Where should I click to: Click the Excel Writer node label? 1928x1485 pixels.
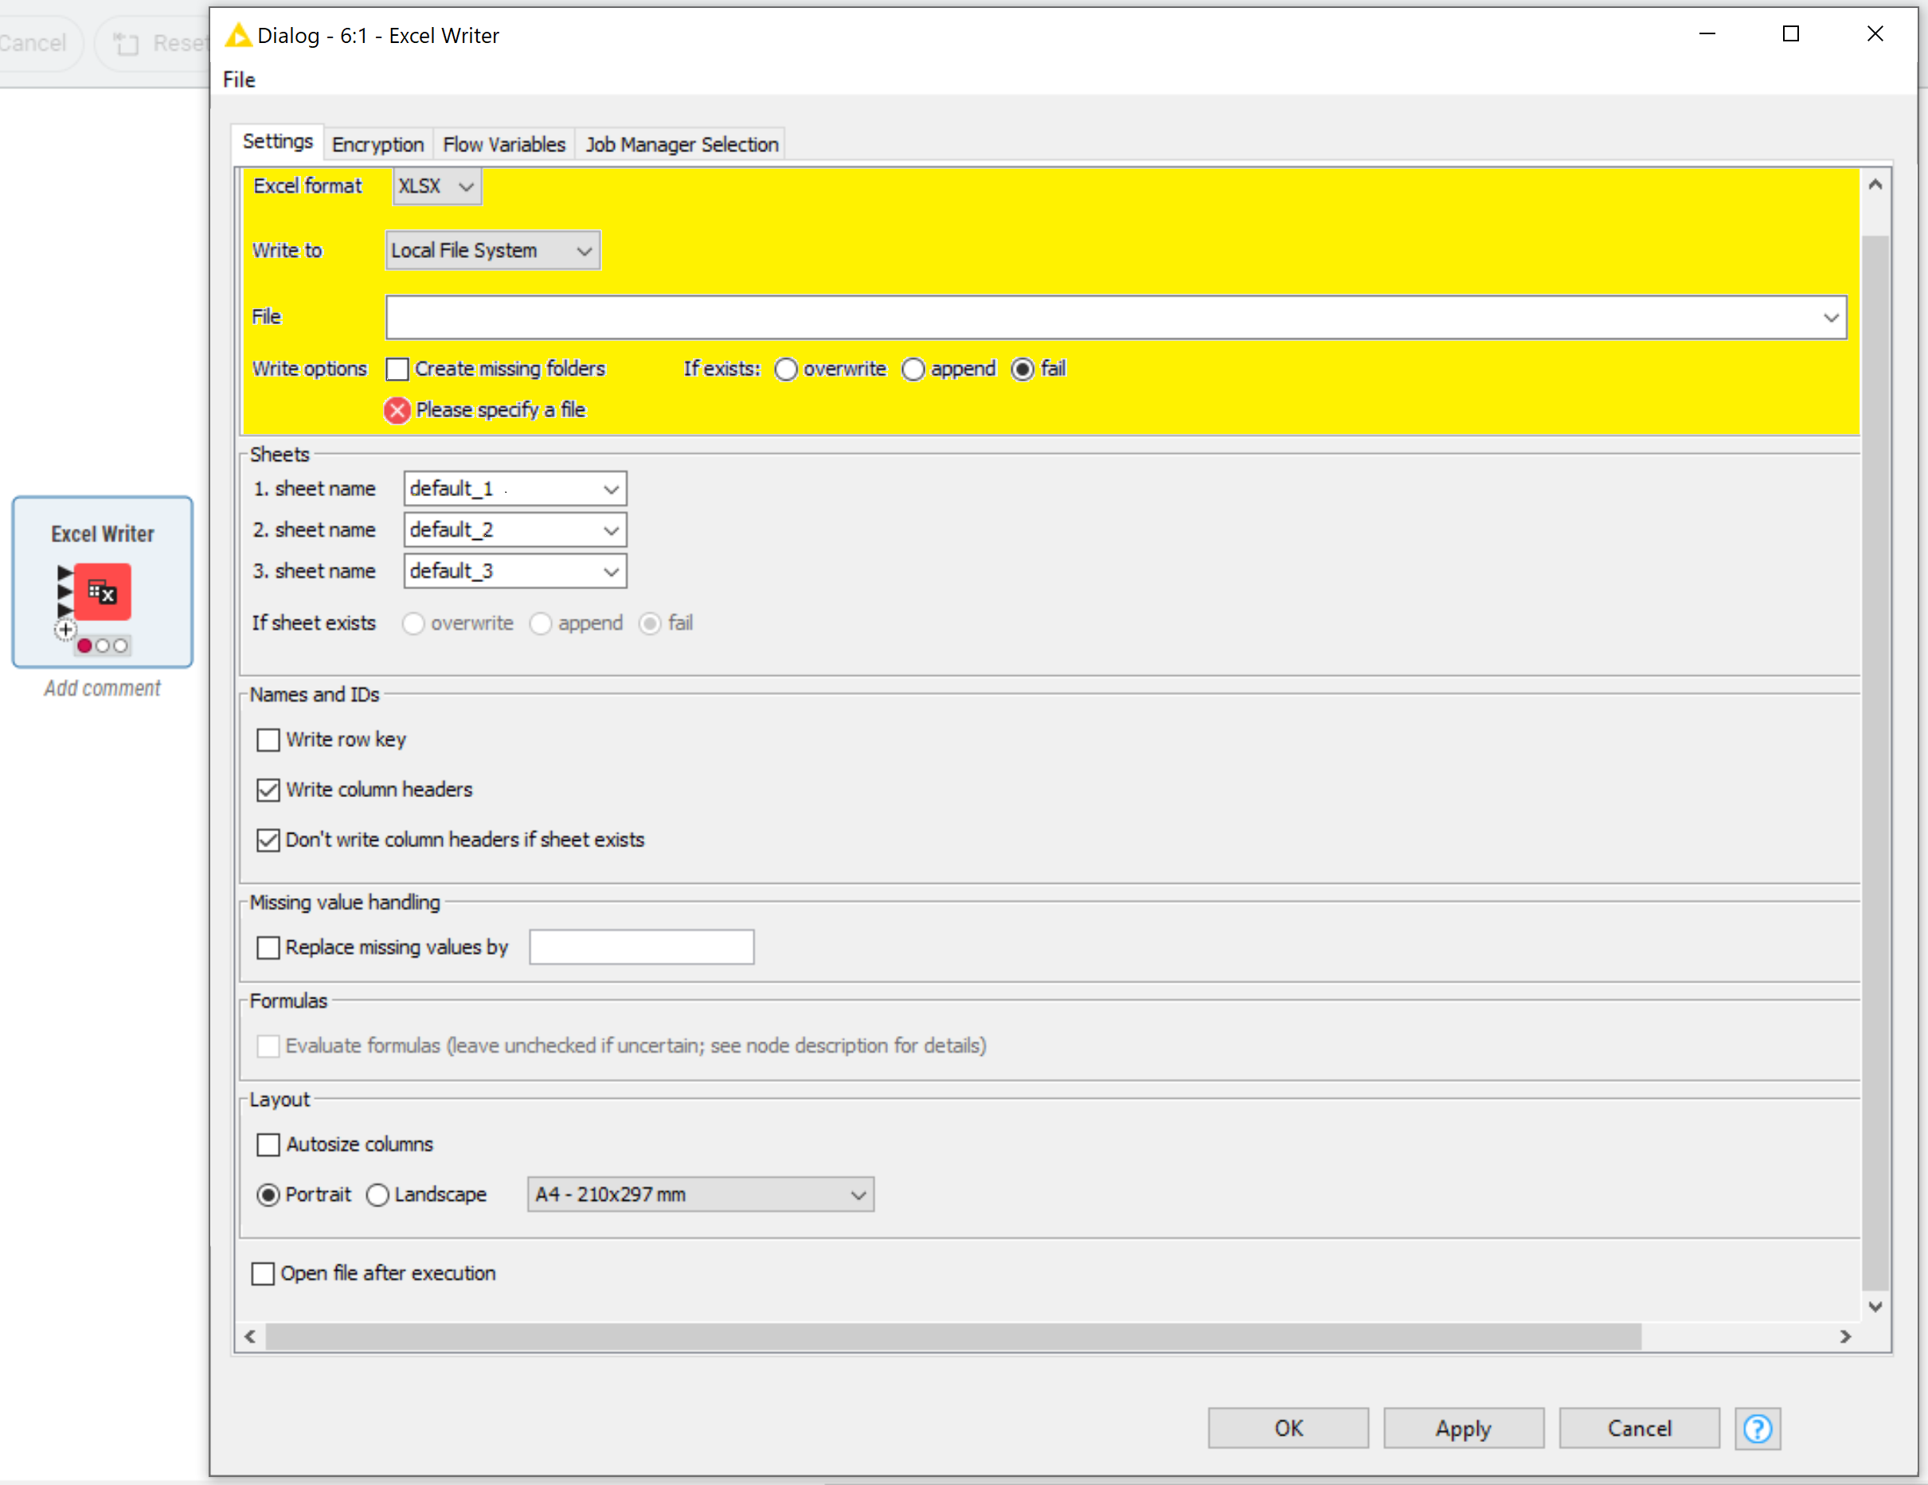click(x=103, y=534)
